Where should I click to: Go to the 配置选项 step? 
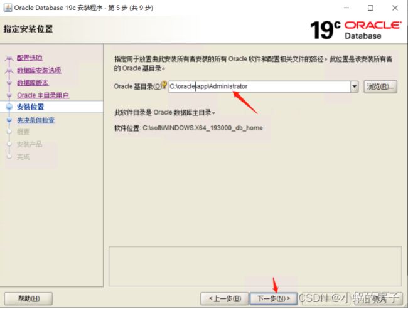click(x=30, y=58)
